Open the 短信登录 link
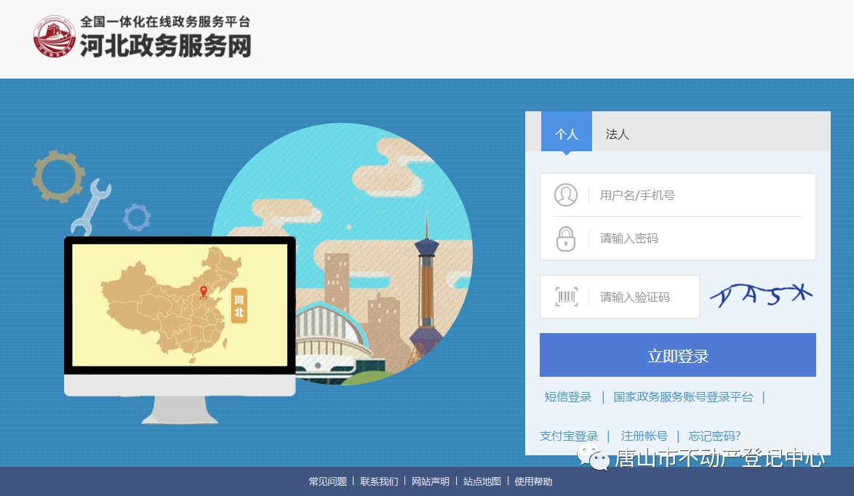 point(568,397)
